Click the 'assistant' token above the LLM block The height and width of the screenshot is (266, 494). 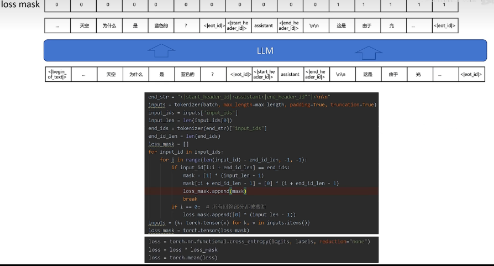[264, 25]
